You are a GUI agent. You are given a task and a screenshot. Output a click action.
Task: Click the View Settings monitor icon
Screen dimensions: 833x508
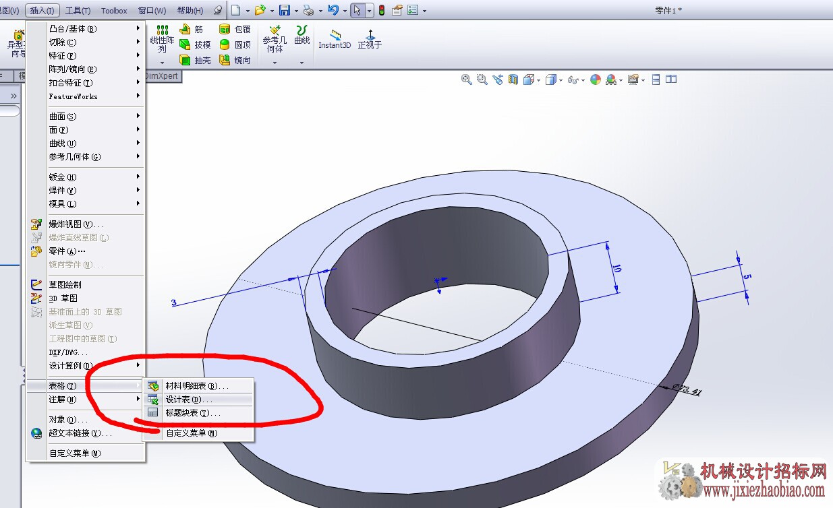pos(633,80)
